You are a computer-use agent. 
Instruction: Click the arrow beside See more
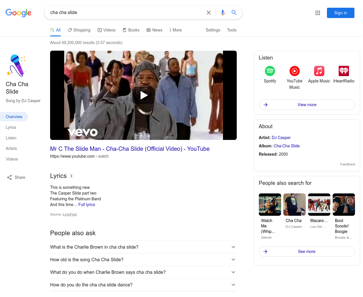[x=265, y=252]
